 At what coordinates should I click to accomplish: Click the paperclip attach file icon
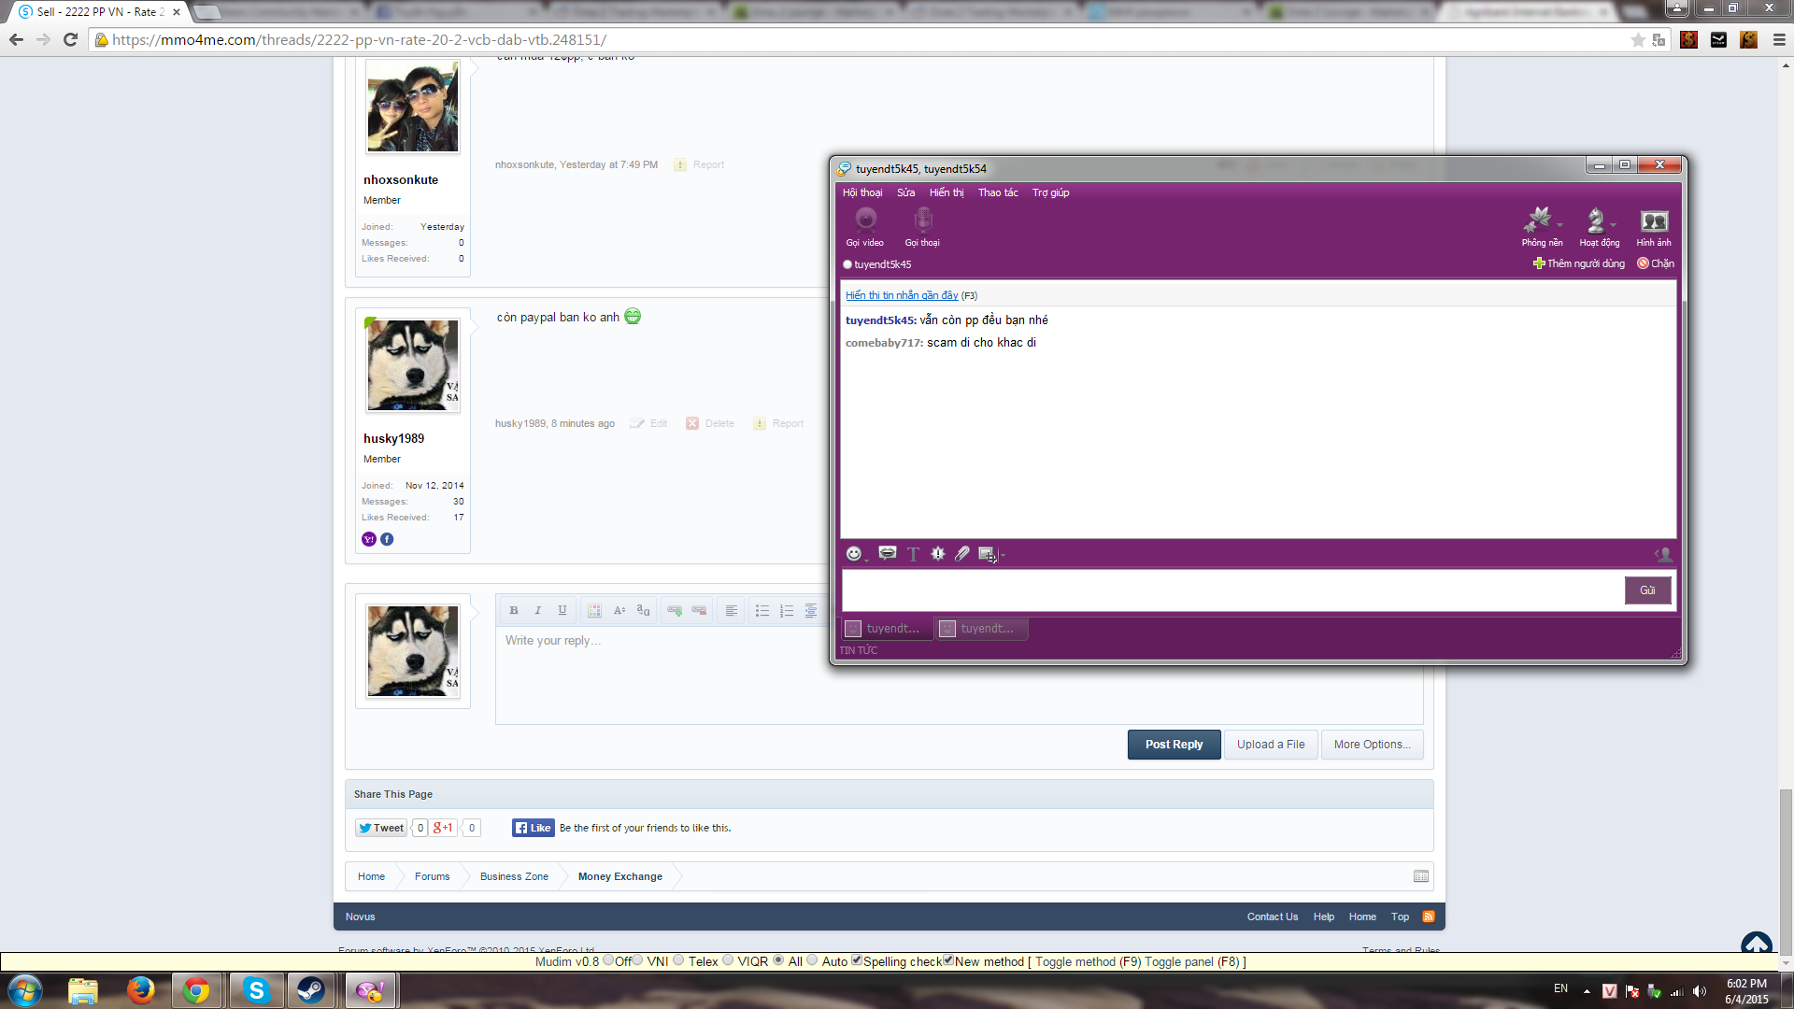click(x=961, y=554)
